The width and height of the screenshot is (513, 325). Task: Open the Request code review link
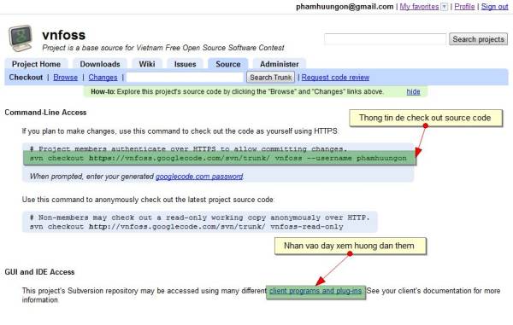[x=335, y=78]
